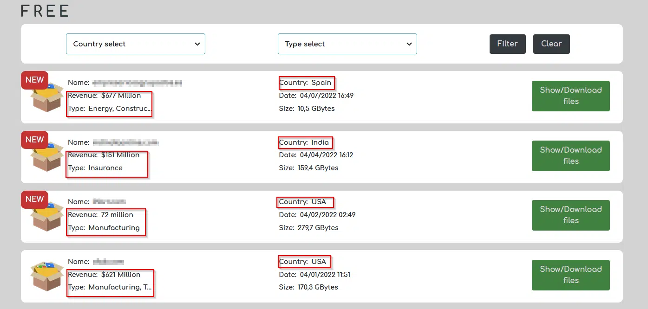This screenshot has height=309, width=648.
Task: Show files for the 10,5 GBytes entry
Action: tap(570, 96)
